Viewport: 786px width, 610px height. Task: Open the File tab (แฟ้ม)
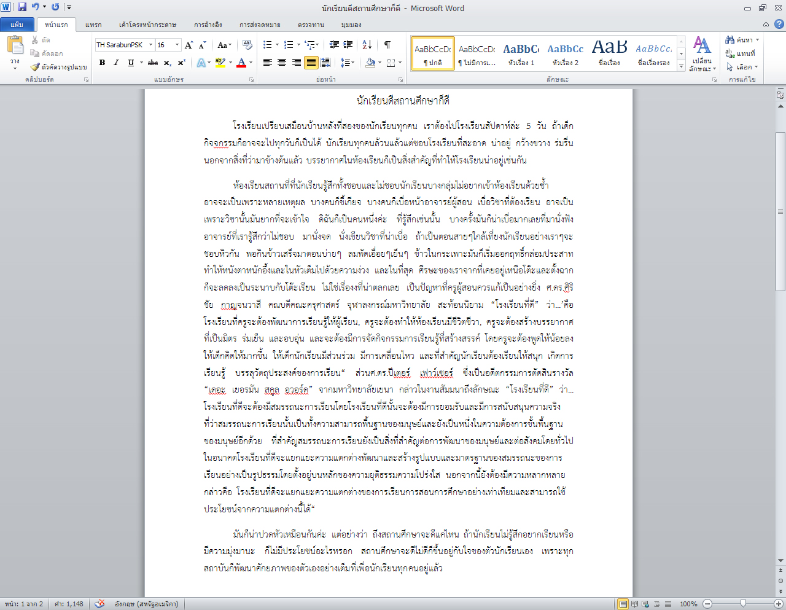(17, 25)
